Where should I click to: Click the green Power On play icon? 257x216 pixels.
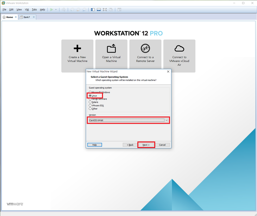pyautogui.click(x=52, y=9)
